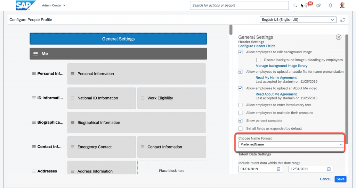The image size is (356, 188).
Task: Click the drag handle on Work Eligibility block
Action: click(x=143, y=98)
